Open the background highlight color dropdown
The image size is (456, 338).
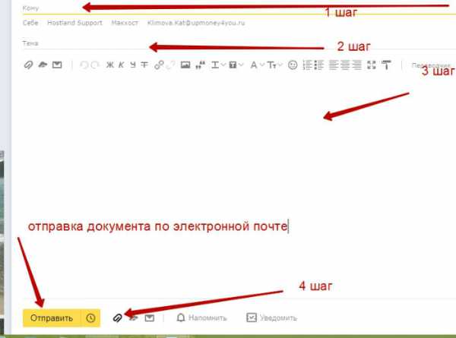(x=236, y=65)
